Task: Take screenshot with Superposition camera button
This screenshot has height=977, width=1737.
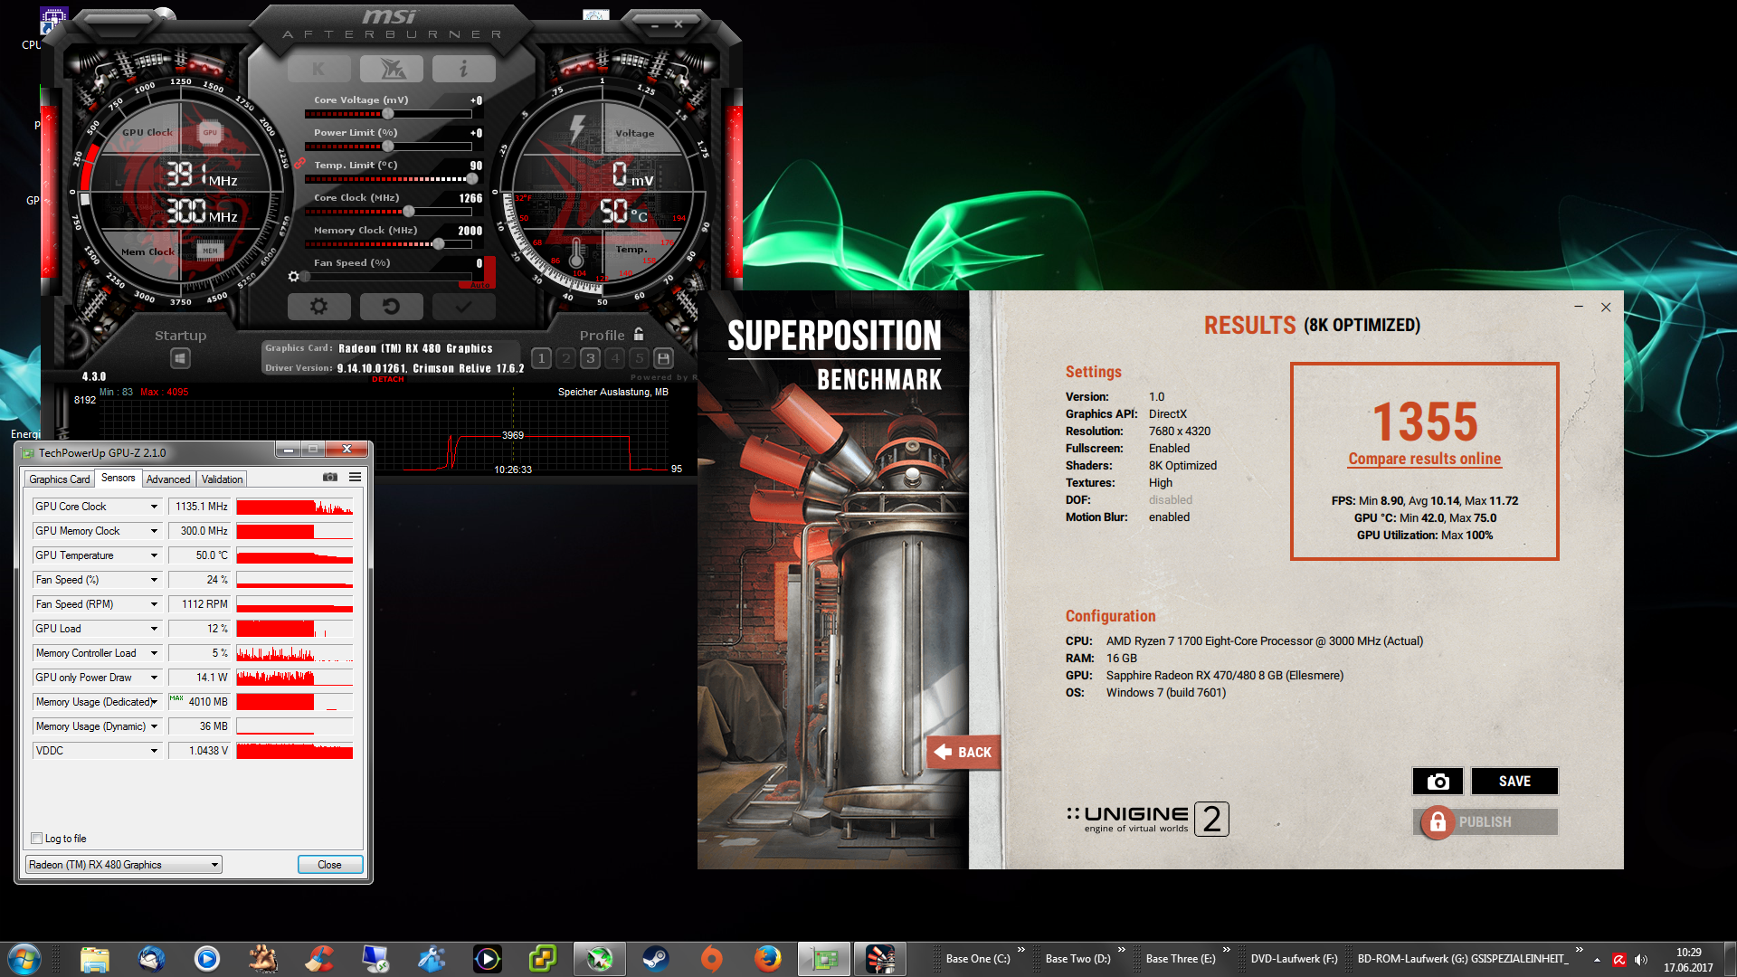Action: (1438, 782)
